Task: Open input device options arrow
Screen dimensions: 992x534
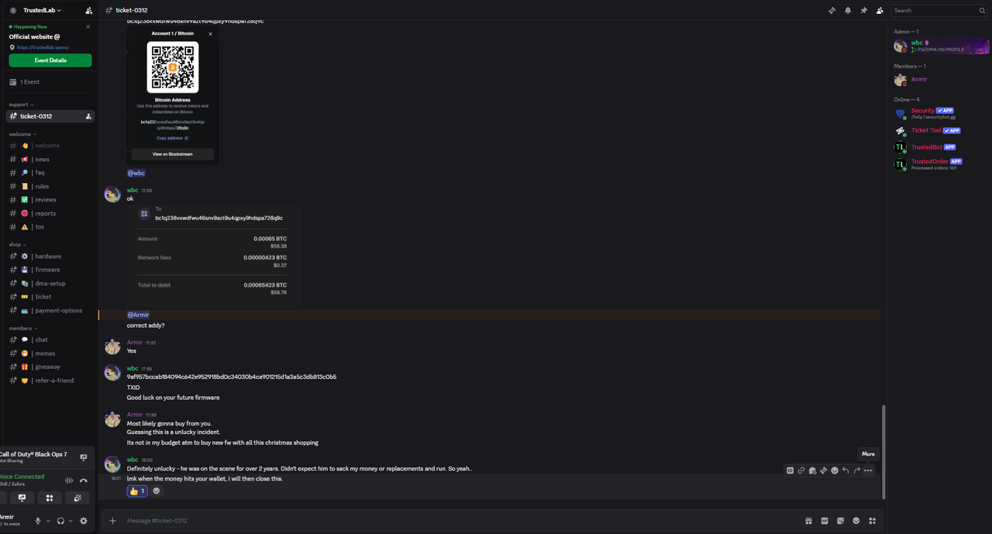Action: pyautogui.click(x=48, y=521)
